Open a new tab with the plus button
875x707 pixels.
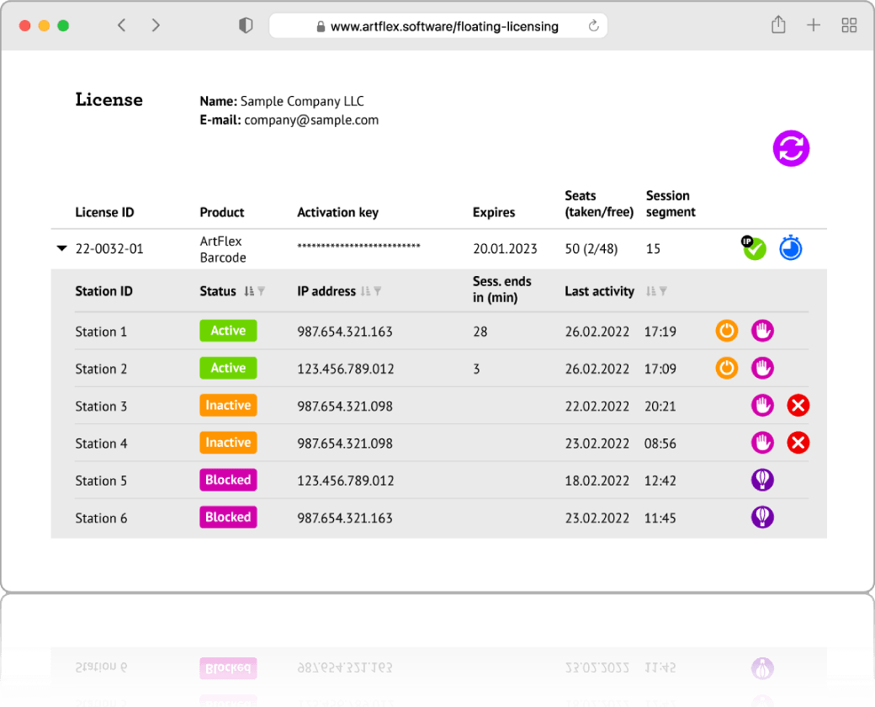coord(813,25)
